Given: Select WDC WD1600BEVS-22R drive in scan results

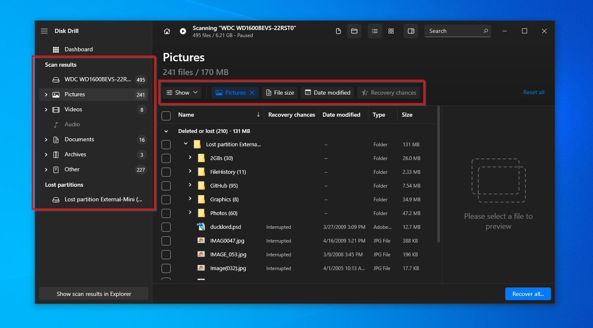Looking at the screenshot, I should click(x=93, y=80).
